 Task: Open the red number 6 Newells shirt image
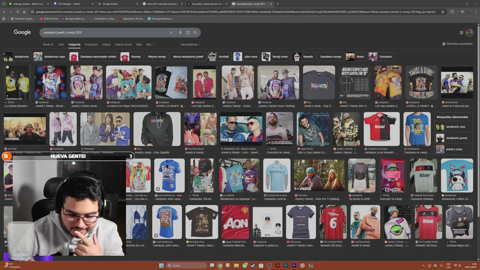333,222
